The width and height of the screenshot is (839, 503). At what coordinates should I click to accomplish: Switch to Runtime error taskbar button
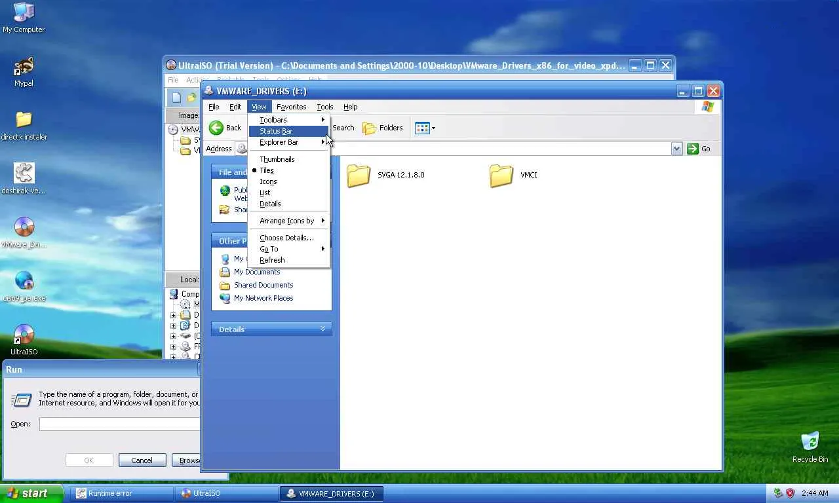click(121, 493)
